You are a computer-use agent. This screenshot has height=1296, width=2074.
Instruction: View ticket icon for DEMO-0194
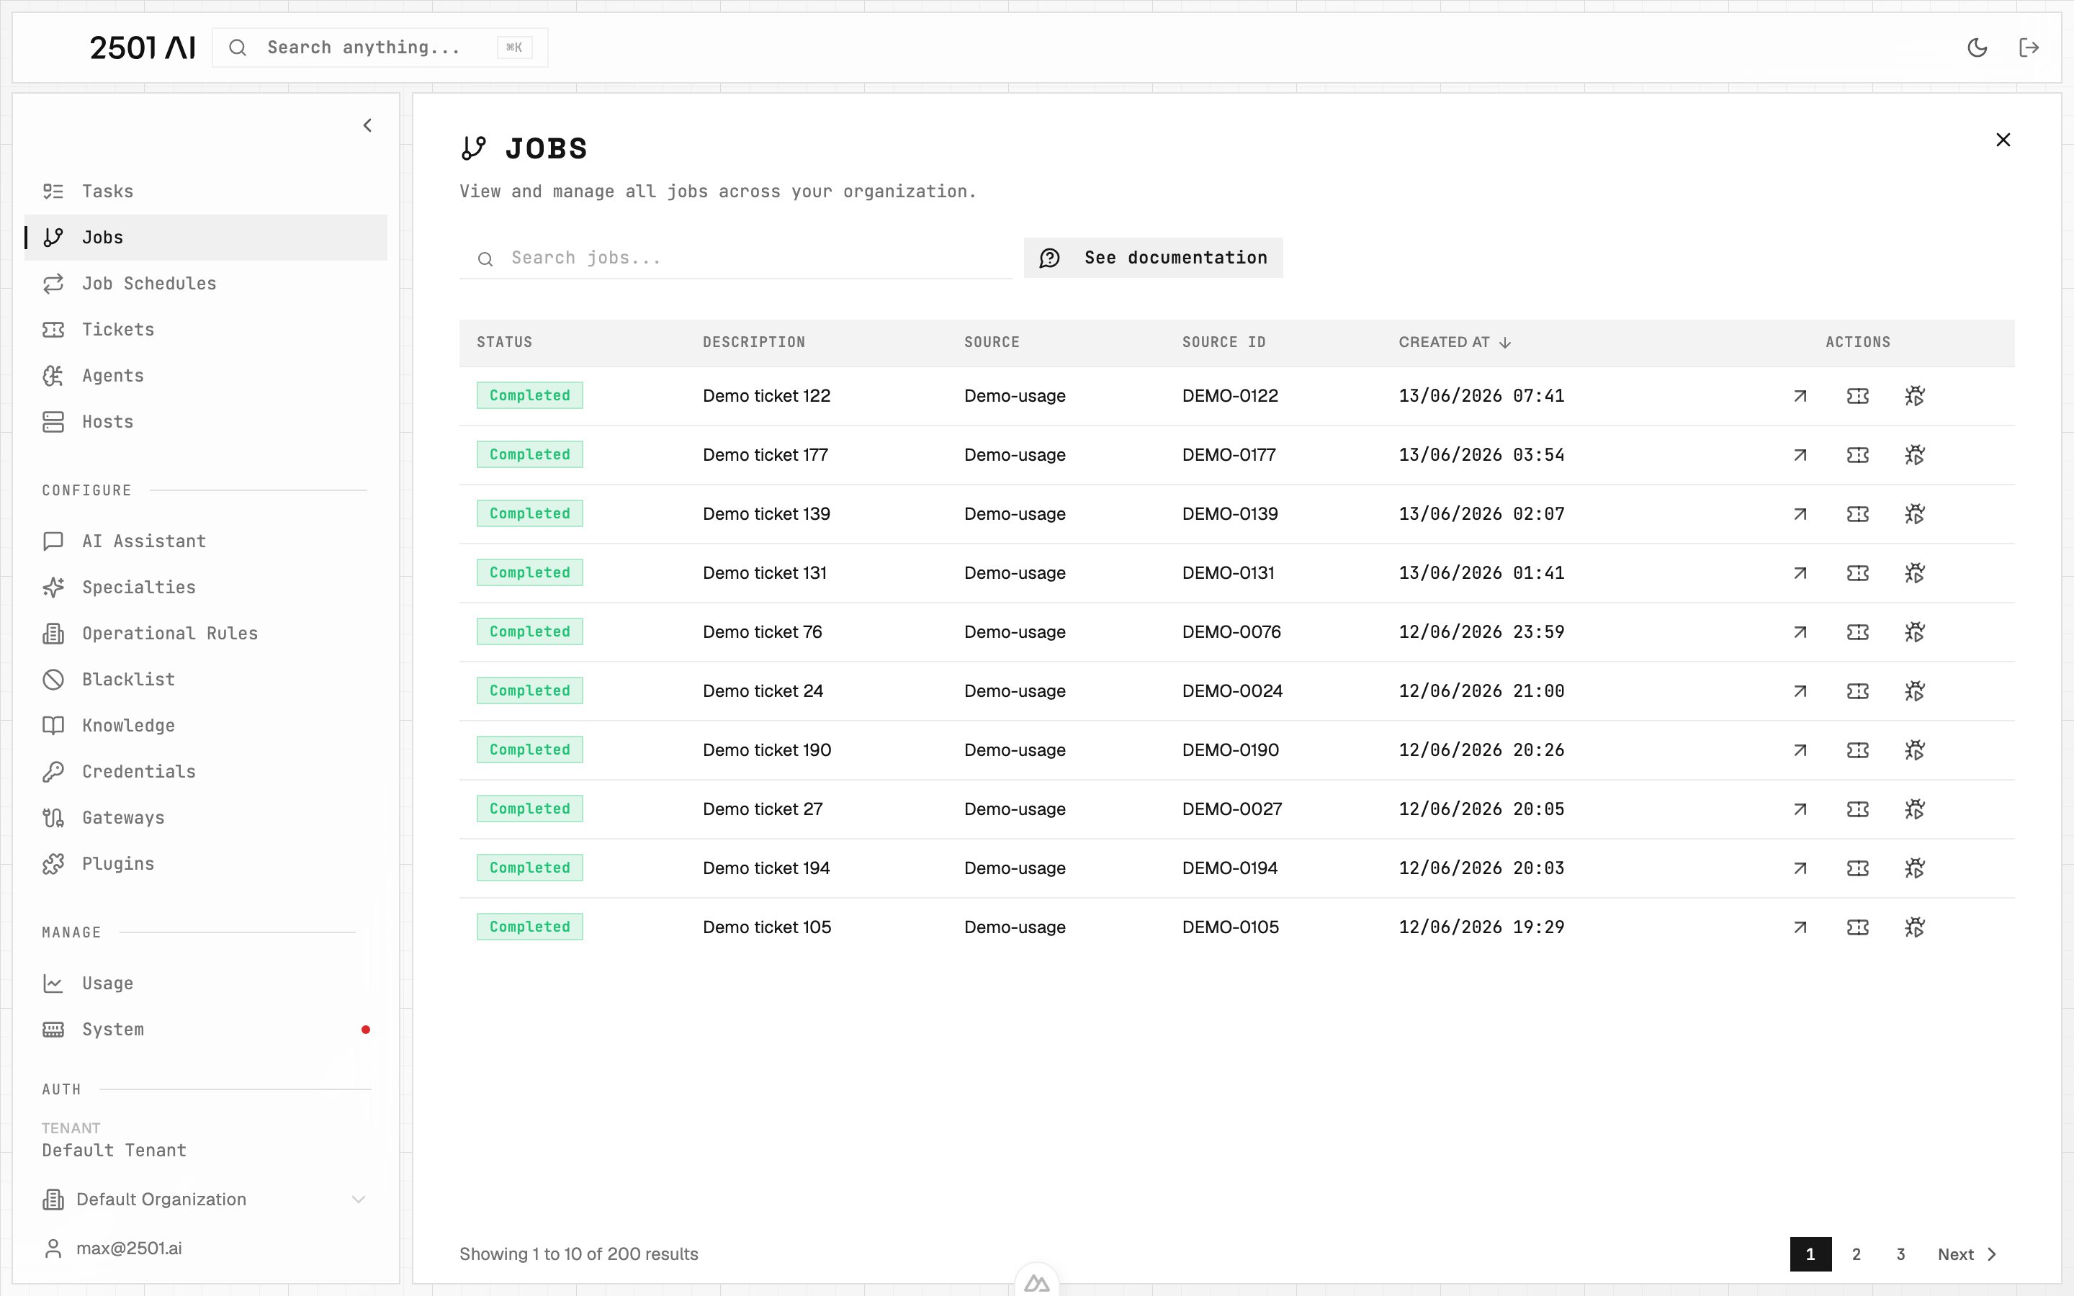[1857, 868]
